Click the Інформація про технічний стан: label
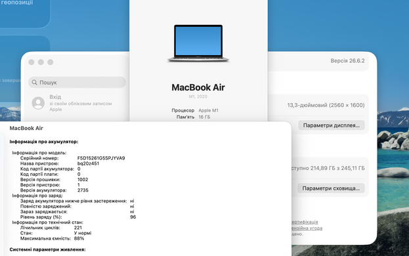409x256 pixels. [47, 223]
